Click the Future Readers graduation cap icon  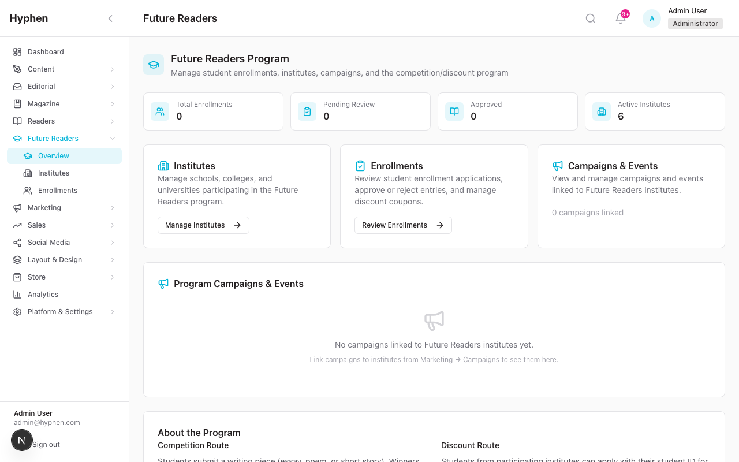tap(16, 138)
